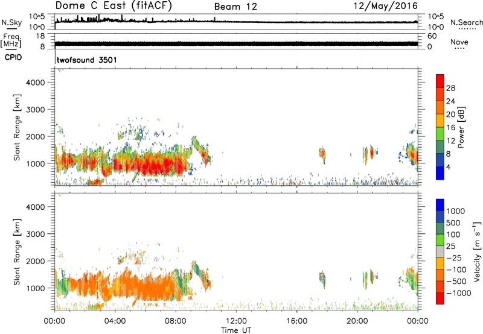The width and height of the screenshot is (483, 334).
Task: Click the "N.Search" legend label
Action: point(466,22)
